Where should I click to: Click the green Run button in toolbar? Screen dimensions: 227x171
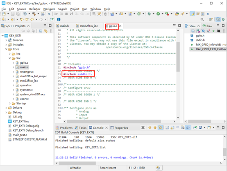pos(158,14)
